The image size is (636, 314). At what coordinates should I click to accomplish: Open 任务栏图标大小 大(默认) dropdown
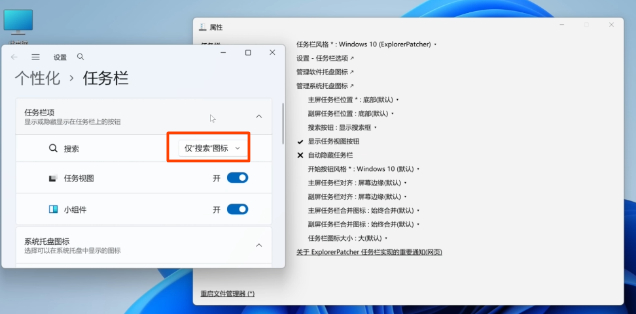(x=348, y=238)
